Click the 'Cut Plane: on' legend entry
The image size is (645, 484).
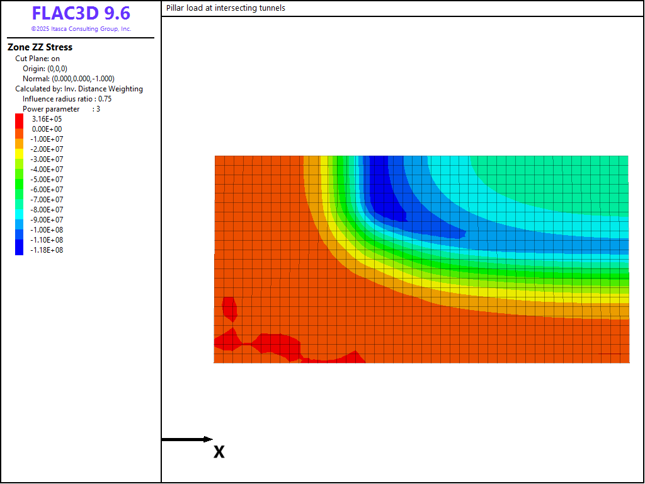37,59
